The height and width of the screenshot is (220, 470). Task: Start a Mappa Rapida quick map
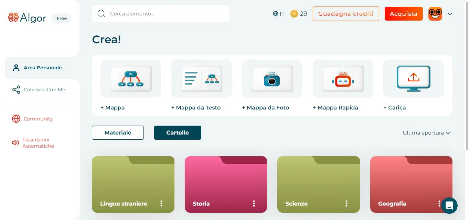click(342, 78)
